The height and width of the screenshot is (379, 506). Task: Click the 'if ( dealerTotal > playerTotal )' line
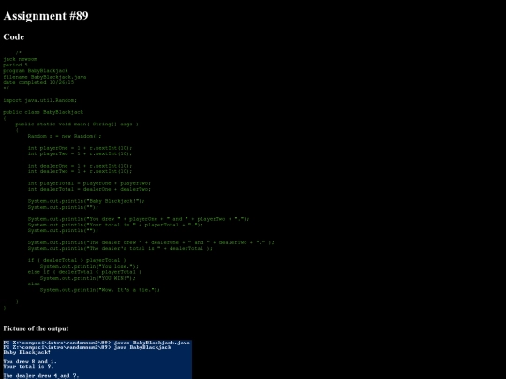click(77, 260)
